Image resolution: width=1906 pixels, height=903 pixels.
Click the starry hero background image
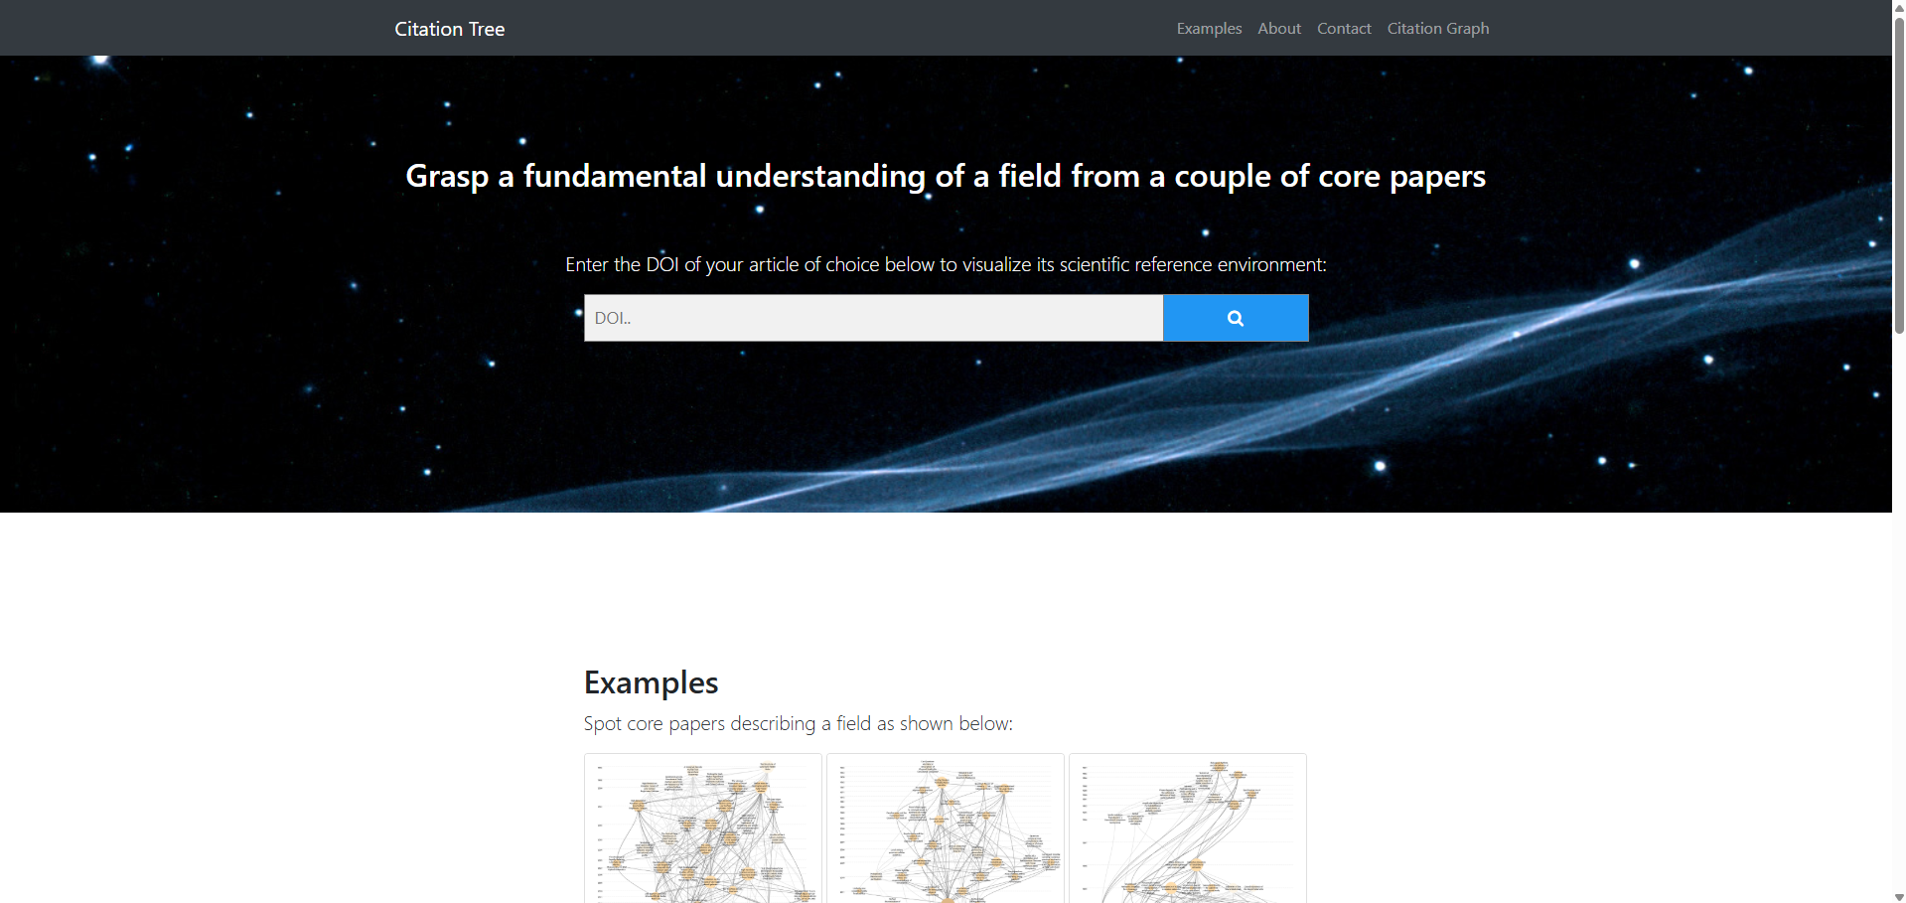coord(248,397)
